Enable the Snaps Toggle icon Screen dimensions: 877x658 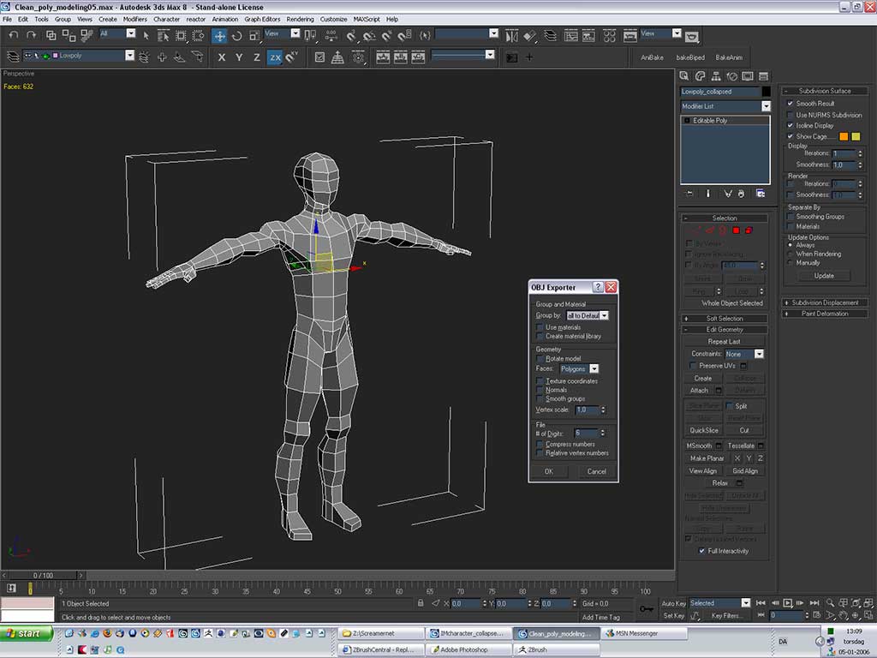coord(351,36)
